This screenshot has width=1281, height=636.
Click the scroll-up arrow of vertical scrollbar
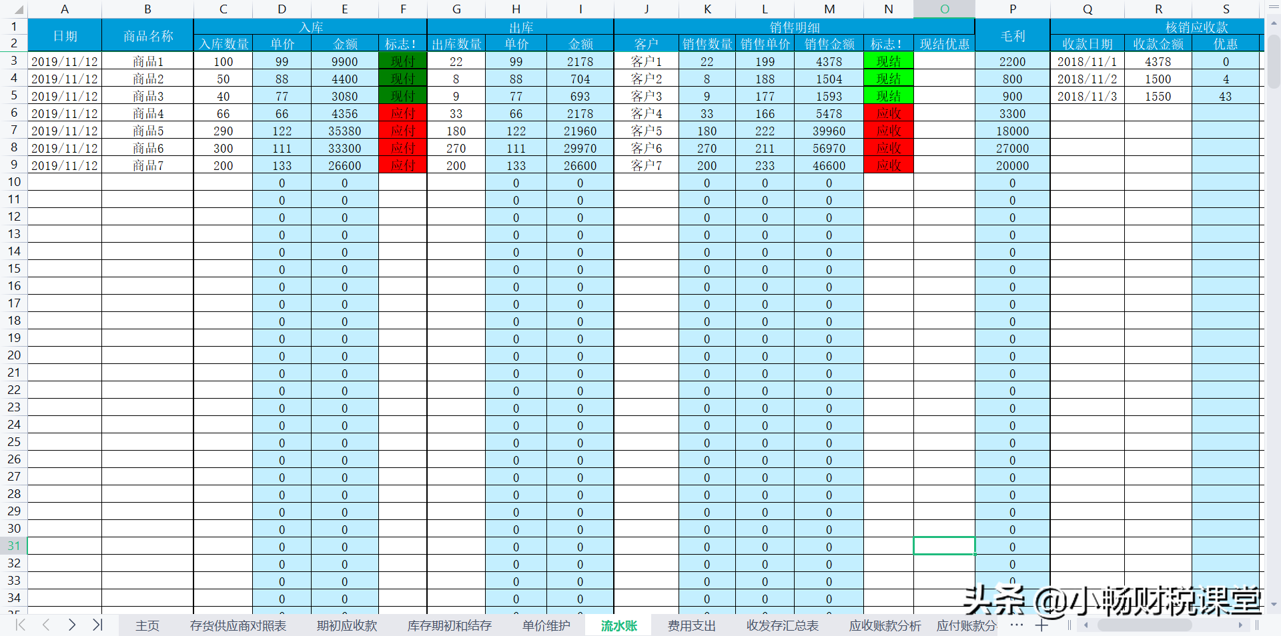coord(1274,23)
